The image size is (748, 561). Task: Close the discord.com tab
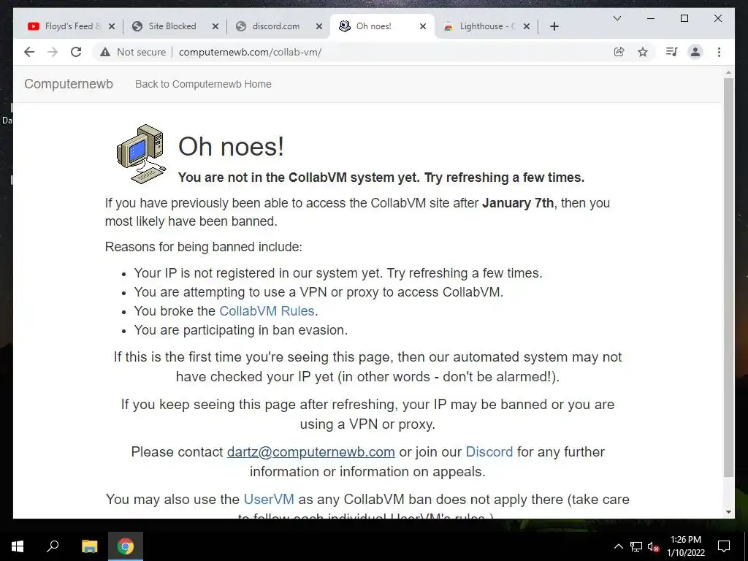[x=319, y=27]
